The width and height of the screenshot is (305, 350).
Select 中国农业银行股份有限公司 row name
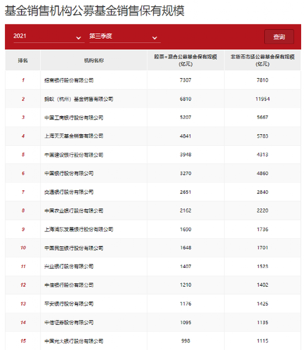click(74, 210)
